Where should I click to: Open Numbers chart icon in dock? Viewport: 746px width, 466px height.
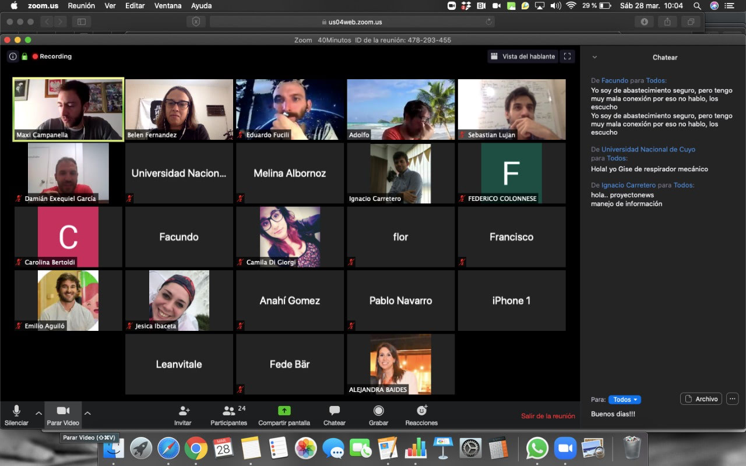[416, 448]
